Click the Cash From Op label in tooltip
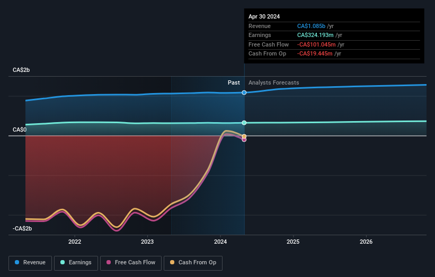This screenshot has width=435, height=277. tap(267, 54)
